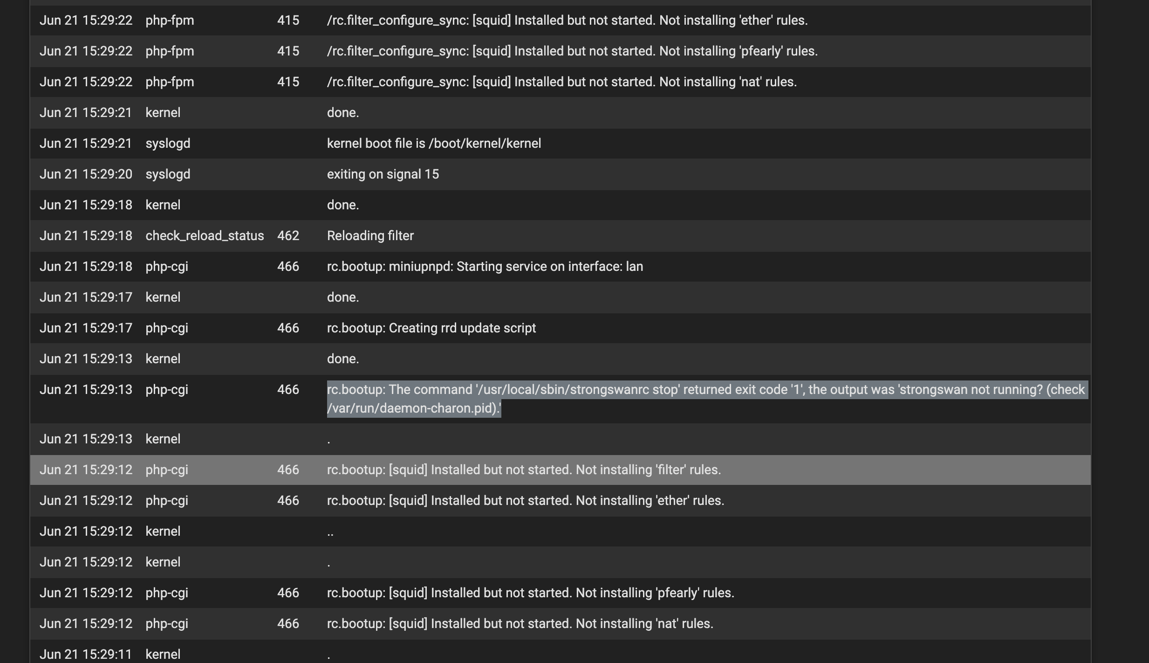The height and width of the screenshot is (663, 1149).
Task: Click the kernel '..' message at 15:29:12
Action: pos(330,532)
